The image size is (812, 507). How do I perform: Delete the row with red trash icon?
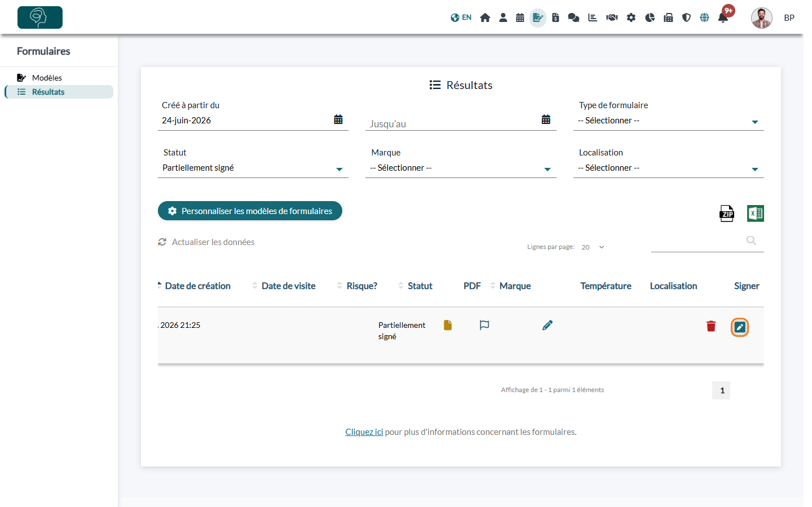pyautogui.click(x=711, y=326)
